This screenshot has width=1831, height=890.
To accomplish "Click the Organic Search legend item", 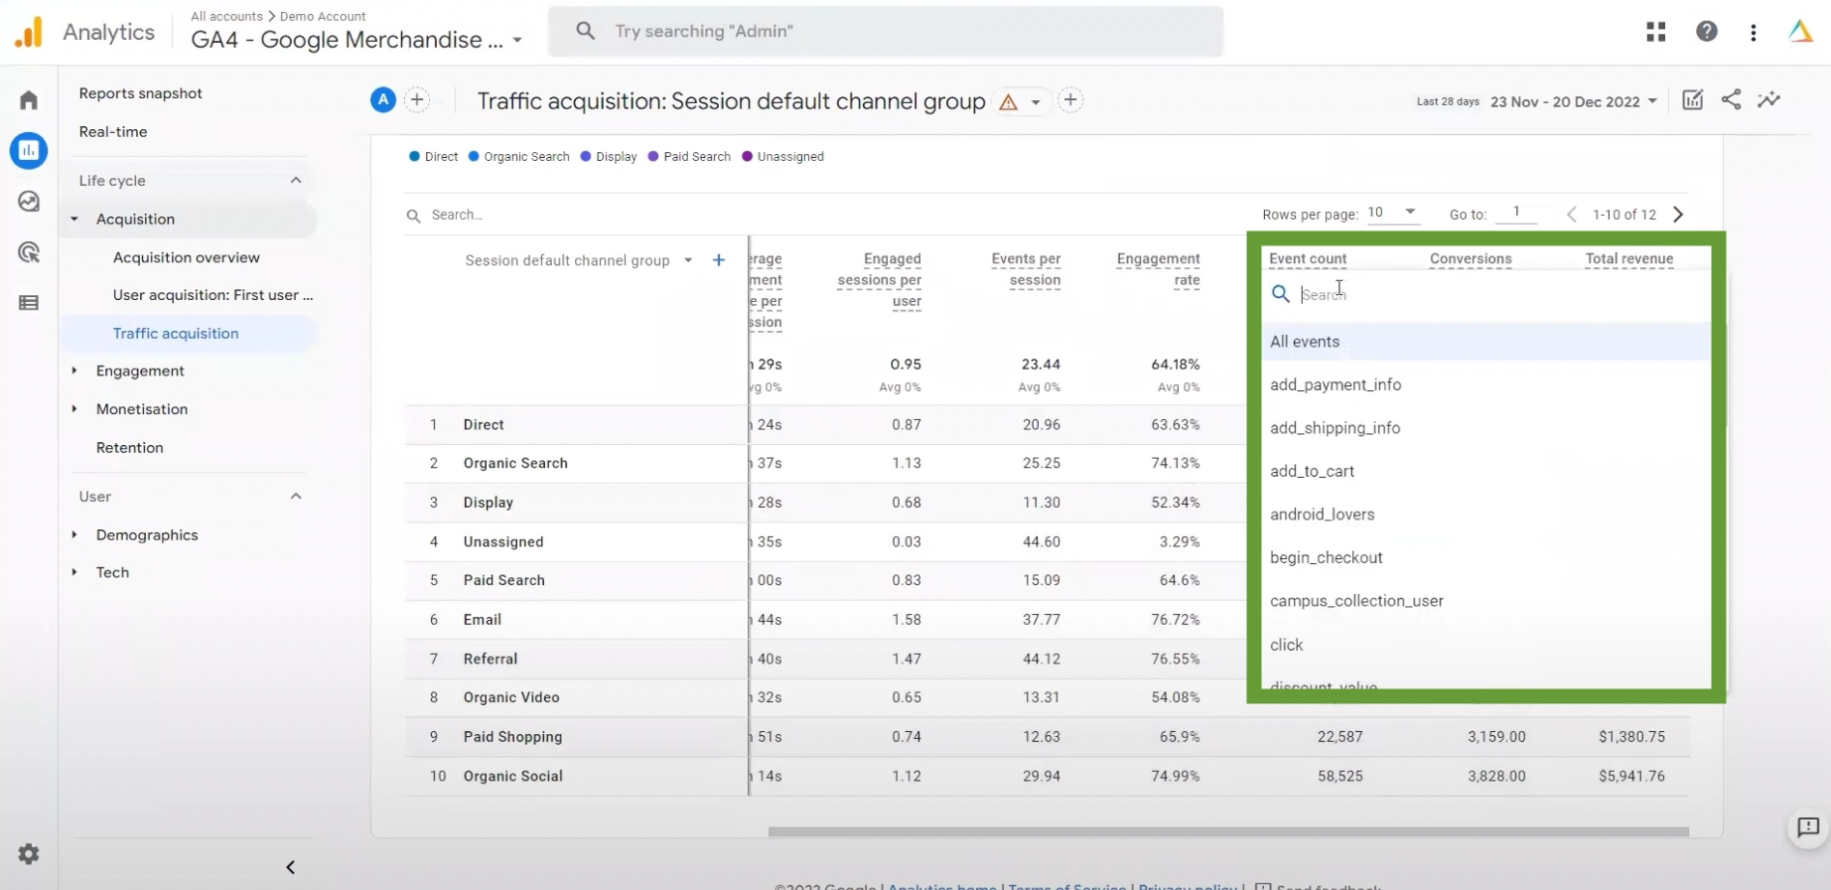I will point(518,157).
